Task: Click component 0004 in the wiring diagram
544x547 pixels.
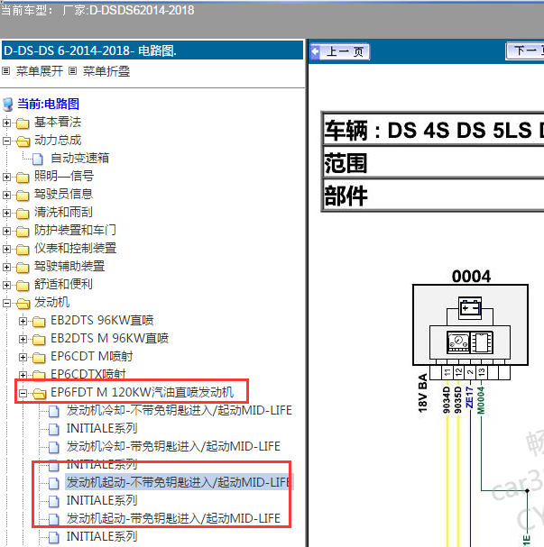Action: tap(470, 325)
